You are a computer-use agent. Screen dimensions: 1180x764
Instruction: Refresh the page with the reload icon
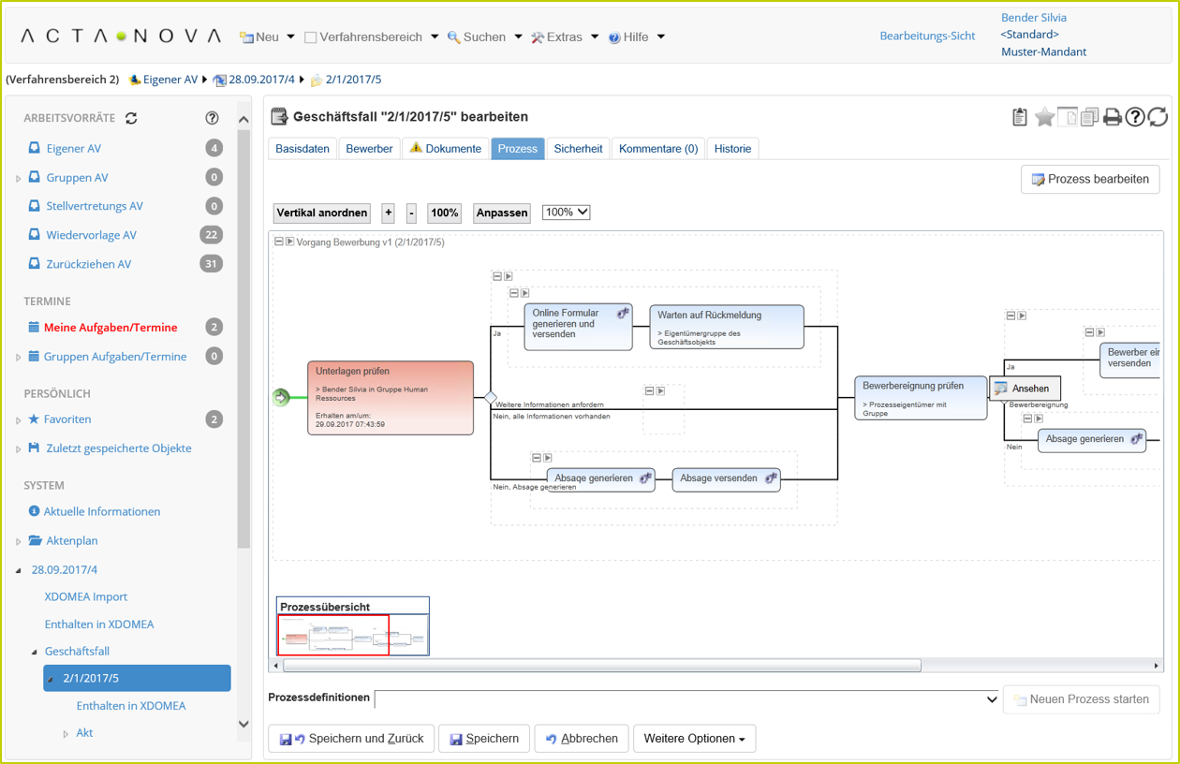(x=1158, y=118)
